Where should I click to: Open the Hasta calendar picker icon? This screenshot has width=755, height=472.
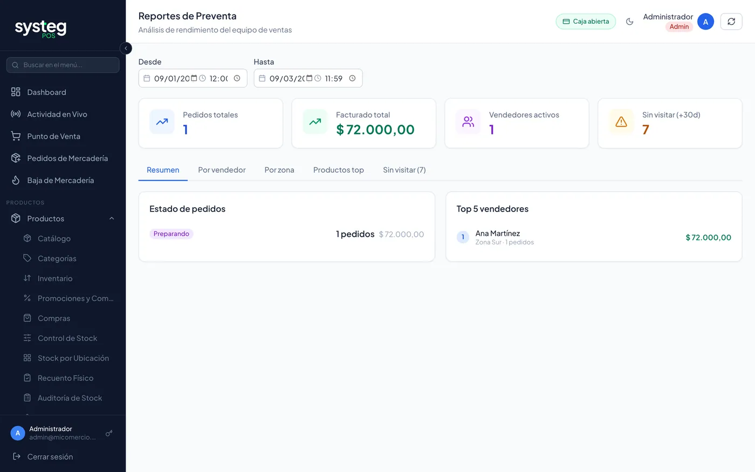(x=310, y=78)
